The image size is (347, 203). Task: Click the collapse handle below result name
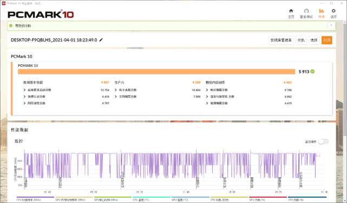[x=135, y=48]
